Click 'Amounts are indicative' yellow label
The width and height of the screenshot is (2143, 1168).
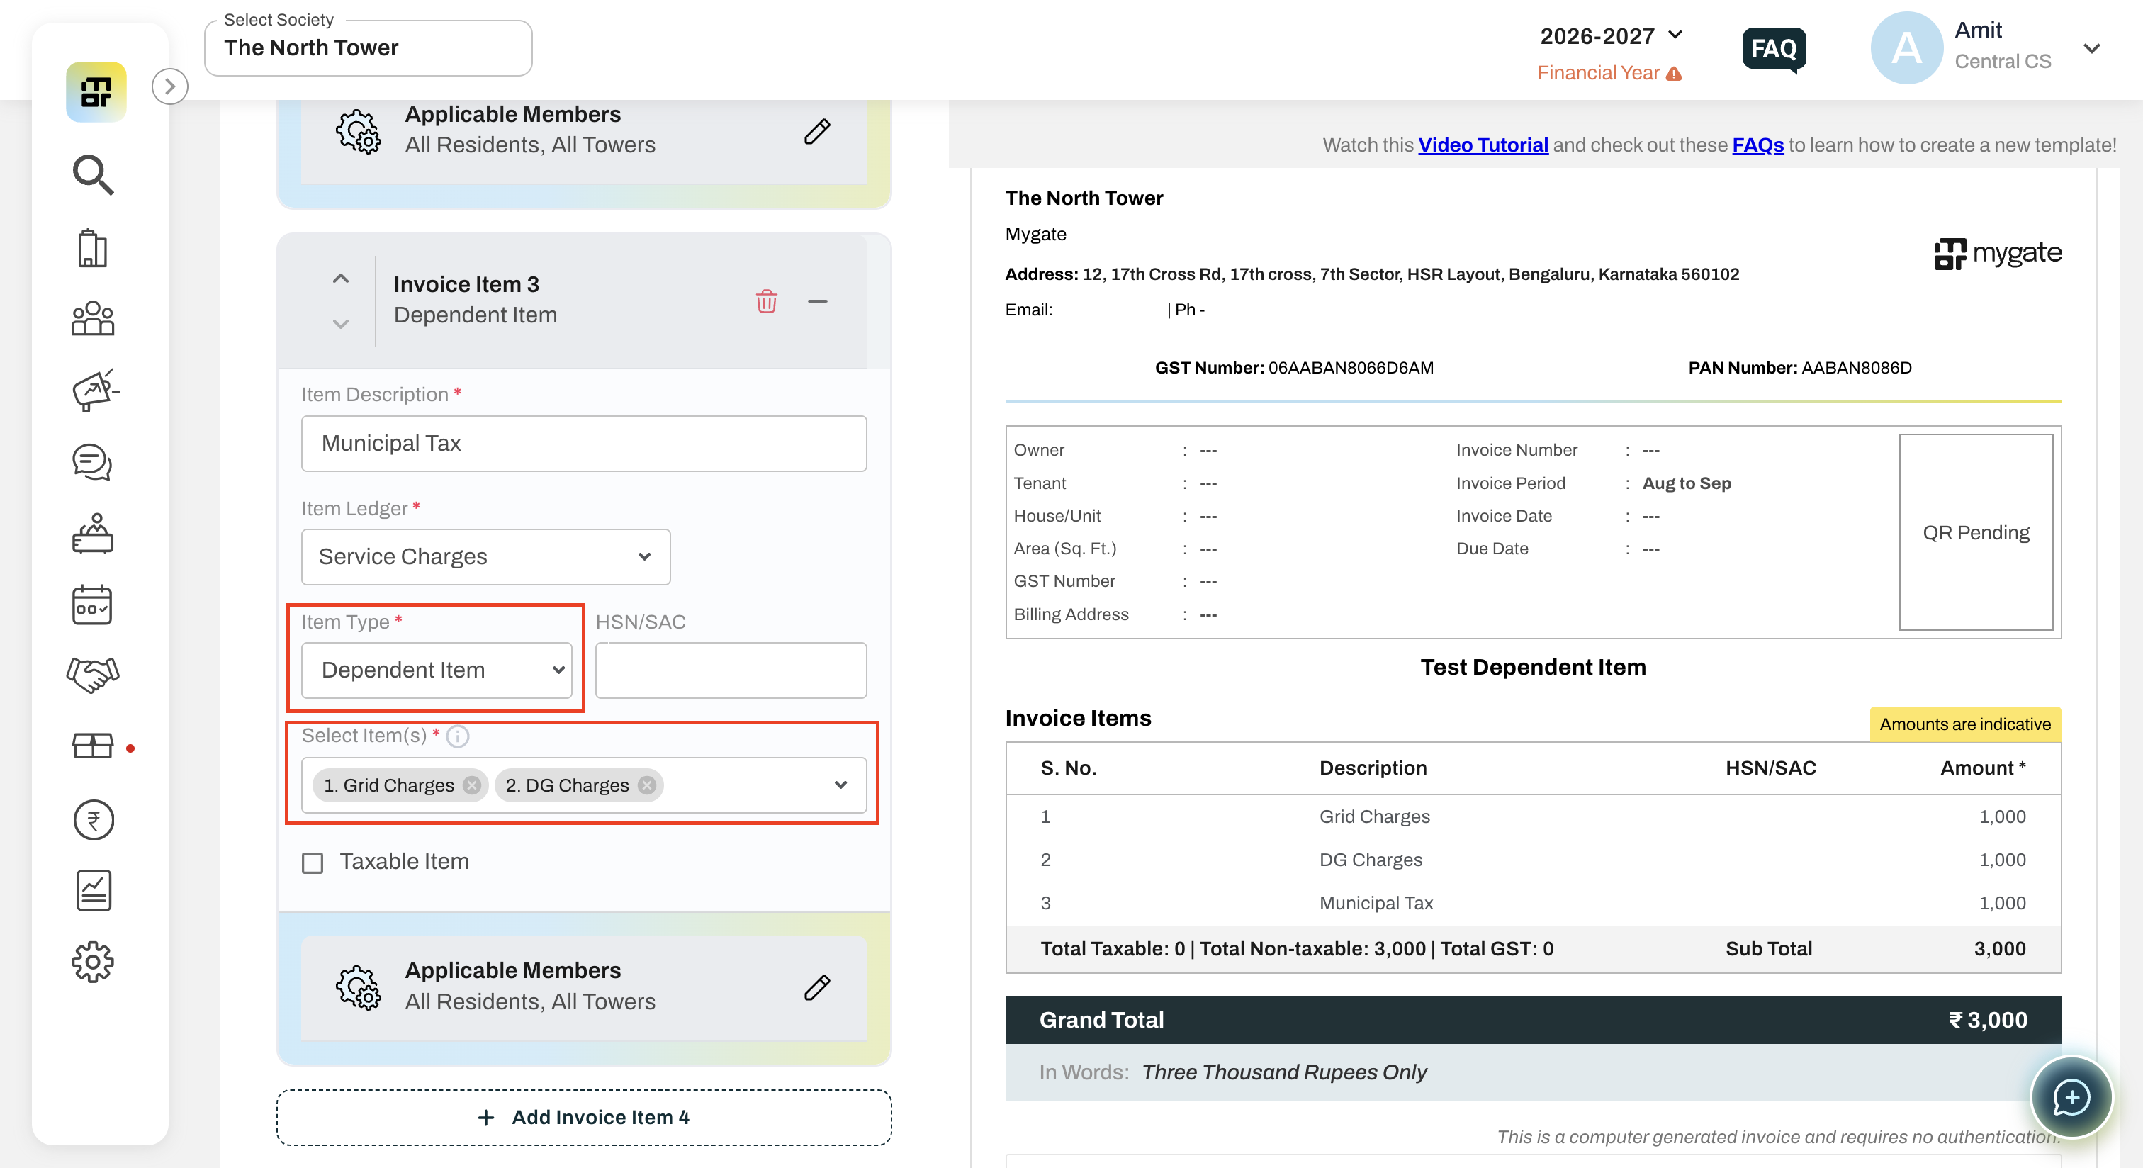pos(1965,724)
